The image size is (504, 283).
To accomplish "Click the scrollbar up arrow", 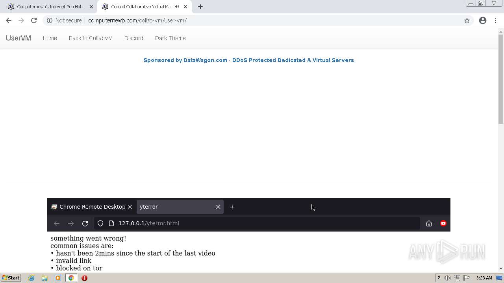I will point(501,31).
